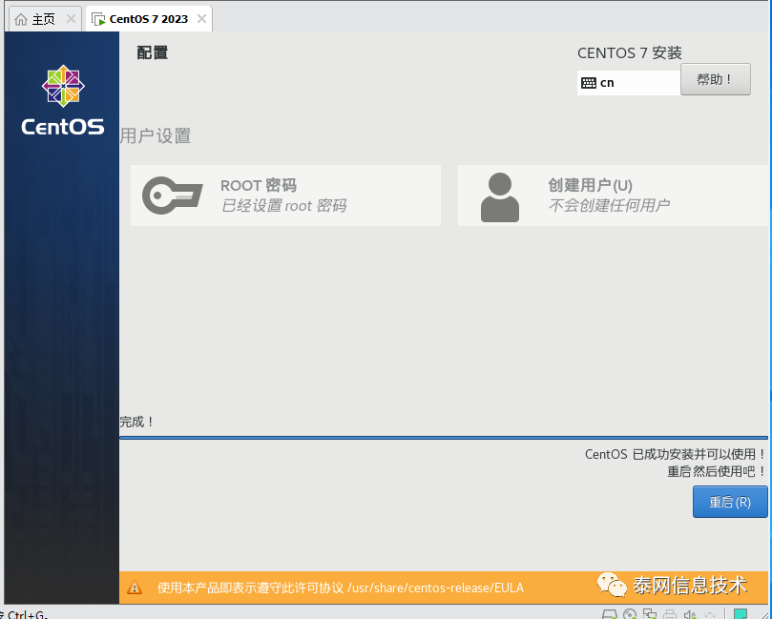
Task: Click the running VM icon on CentOS tab
Action: [98, 20]
